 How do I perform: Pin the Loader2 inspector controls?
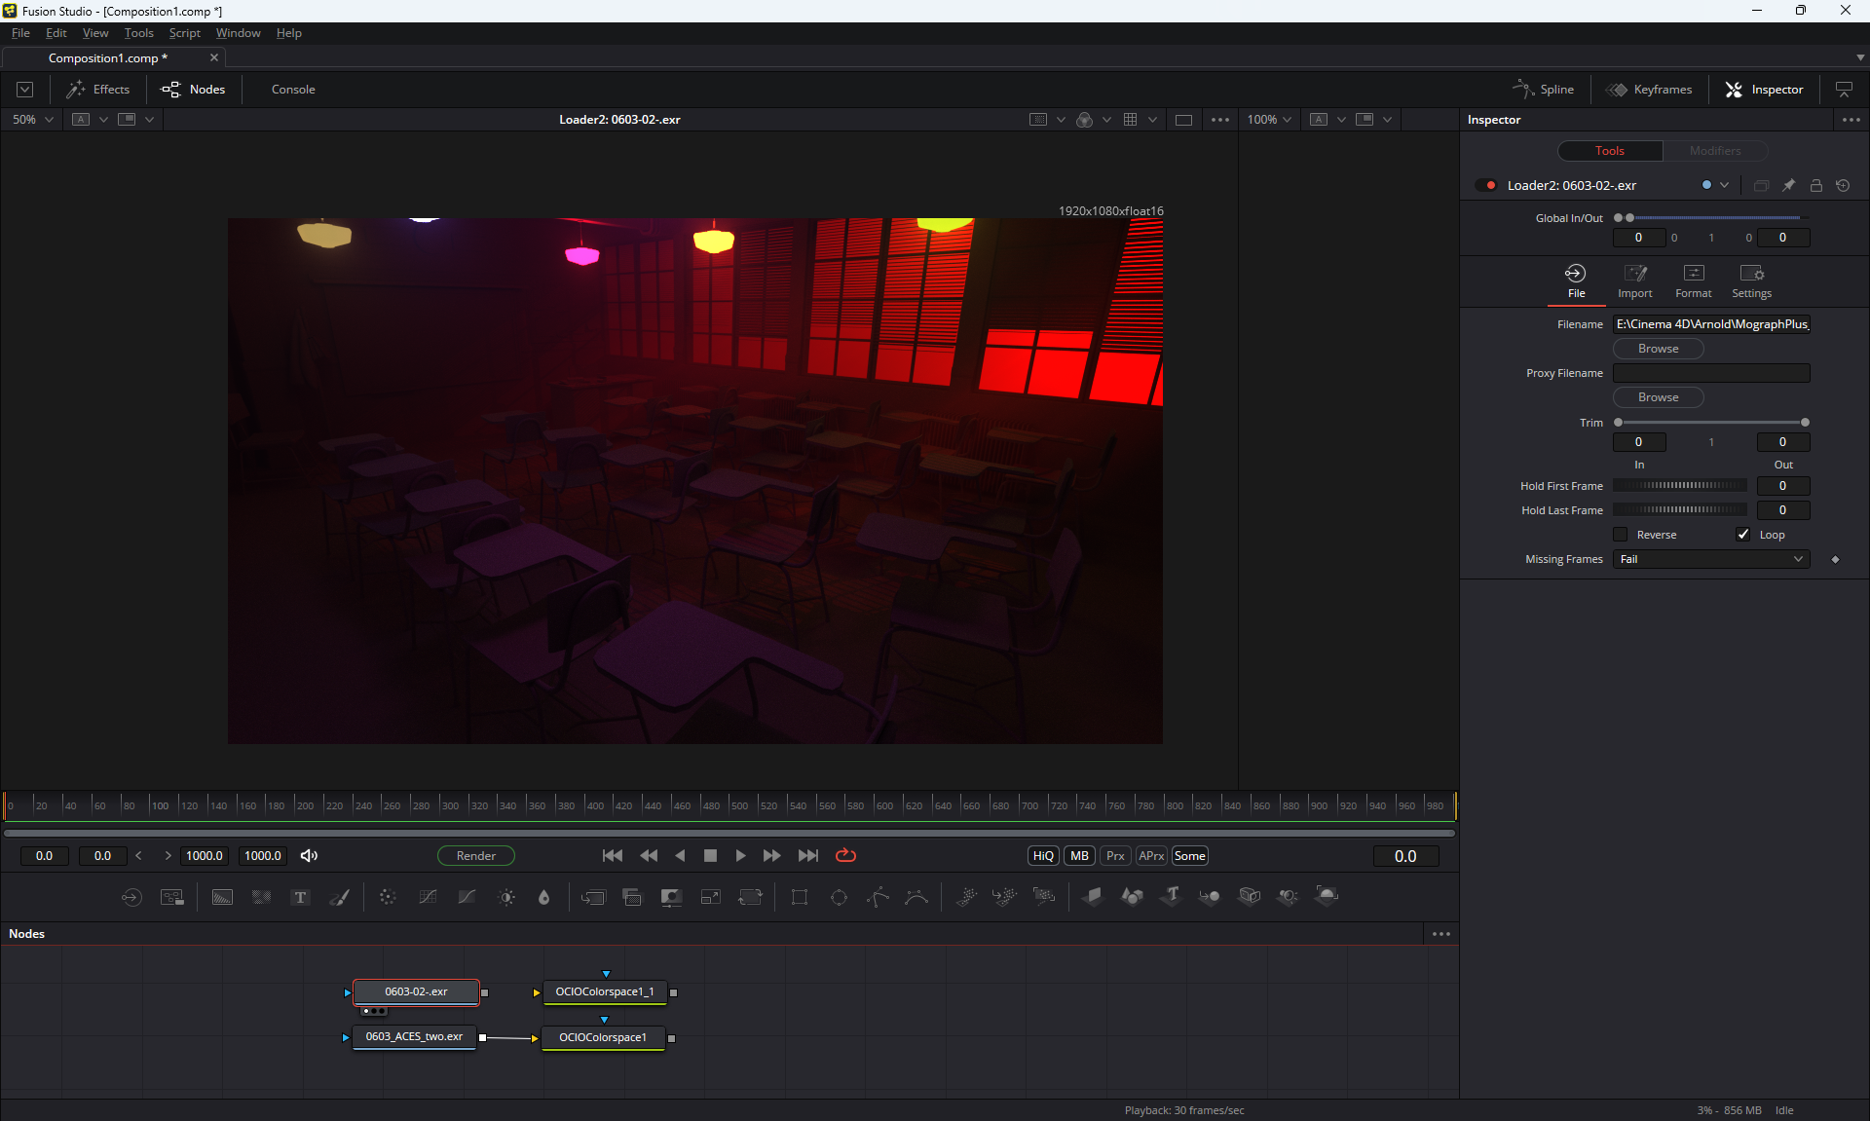[x=1788, y=185]
